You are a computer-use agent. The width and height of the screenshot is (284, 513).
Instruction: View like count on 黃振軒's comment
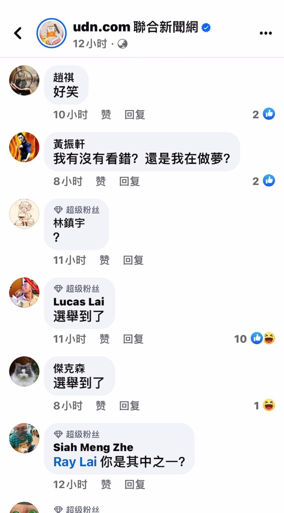[263, 181]
